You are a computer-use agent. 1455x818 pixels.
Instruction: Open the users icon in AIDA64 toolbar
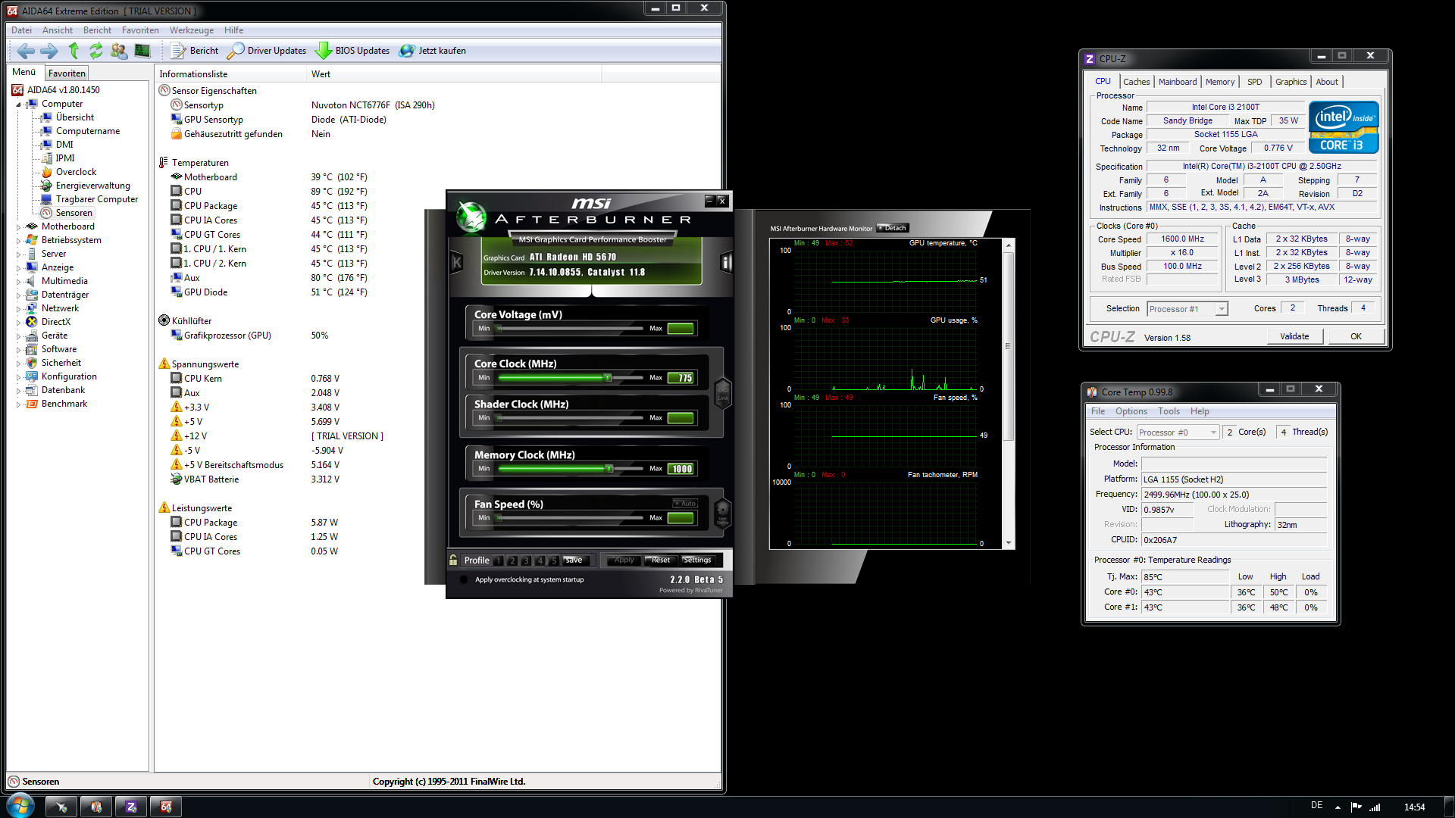[x=119, y=51]
